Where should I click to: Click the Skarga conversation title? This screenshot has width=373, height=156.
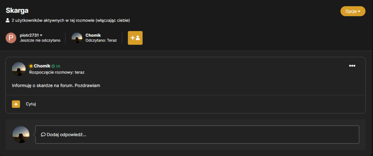[x=17, y=10]
